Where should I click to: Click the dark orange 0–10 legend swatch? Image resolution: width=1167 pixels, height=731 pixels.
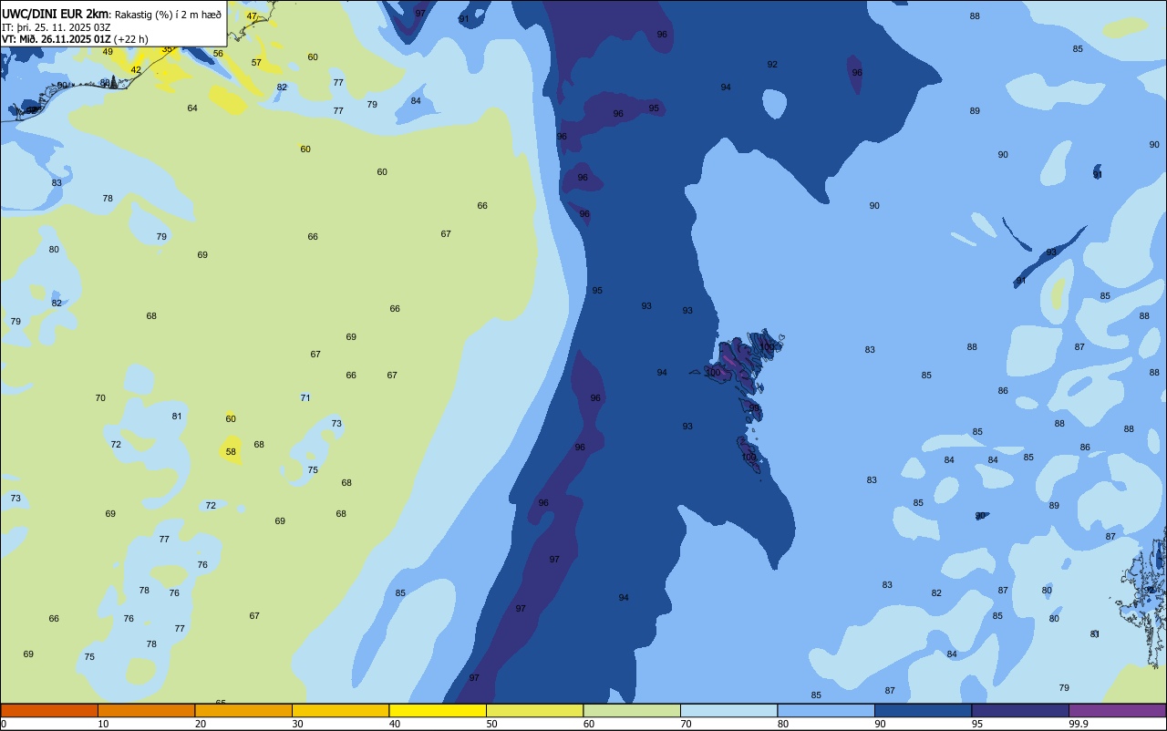[49, 710]
